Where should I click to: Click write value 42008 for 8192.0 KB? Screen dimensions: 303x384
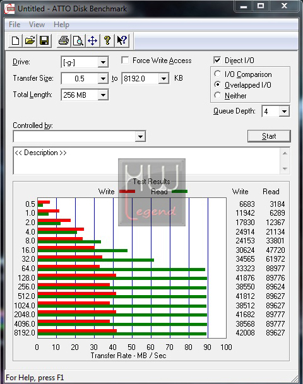coord(245,333)
